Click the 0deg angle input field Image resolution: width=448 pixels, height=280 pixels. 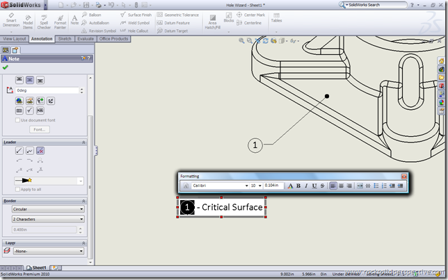point(47,90)
